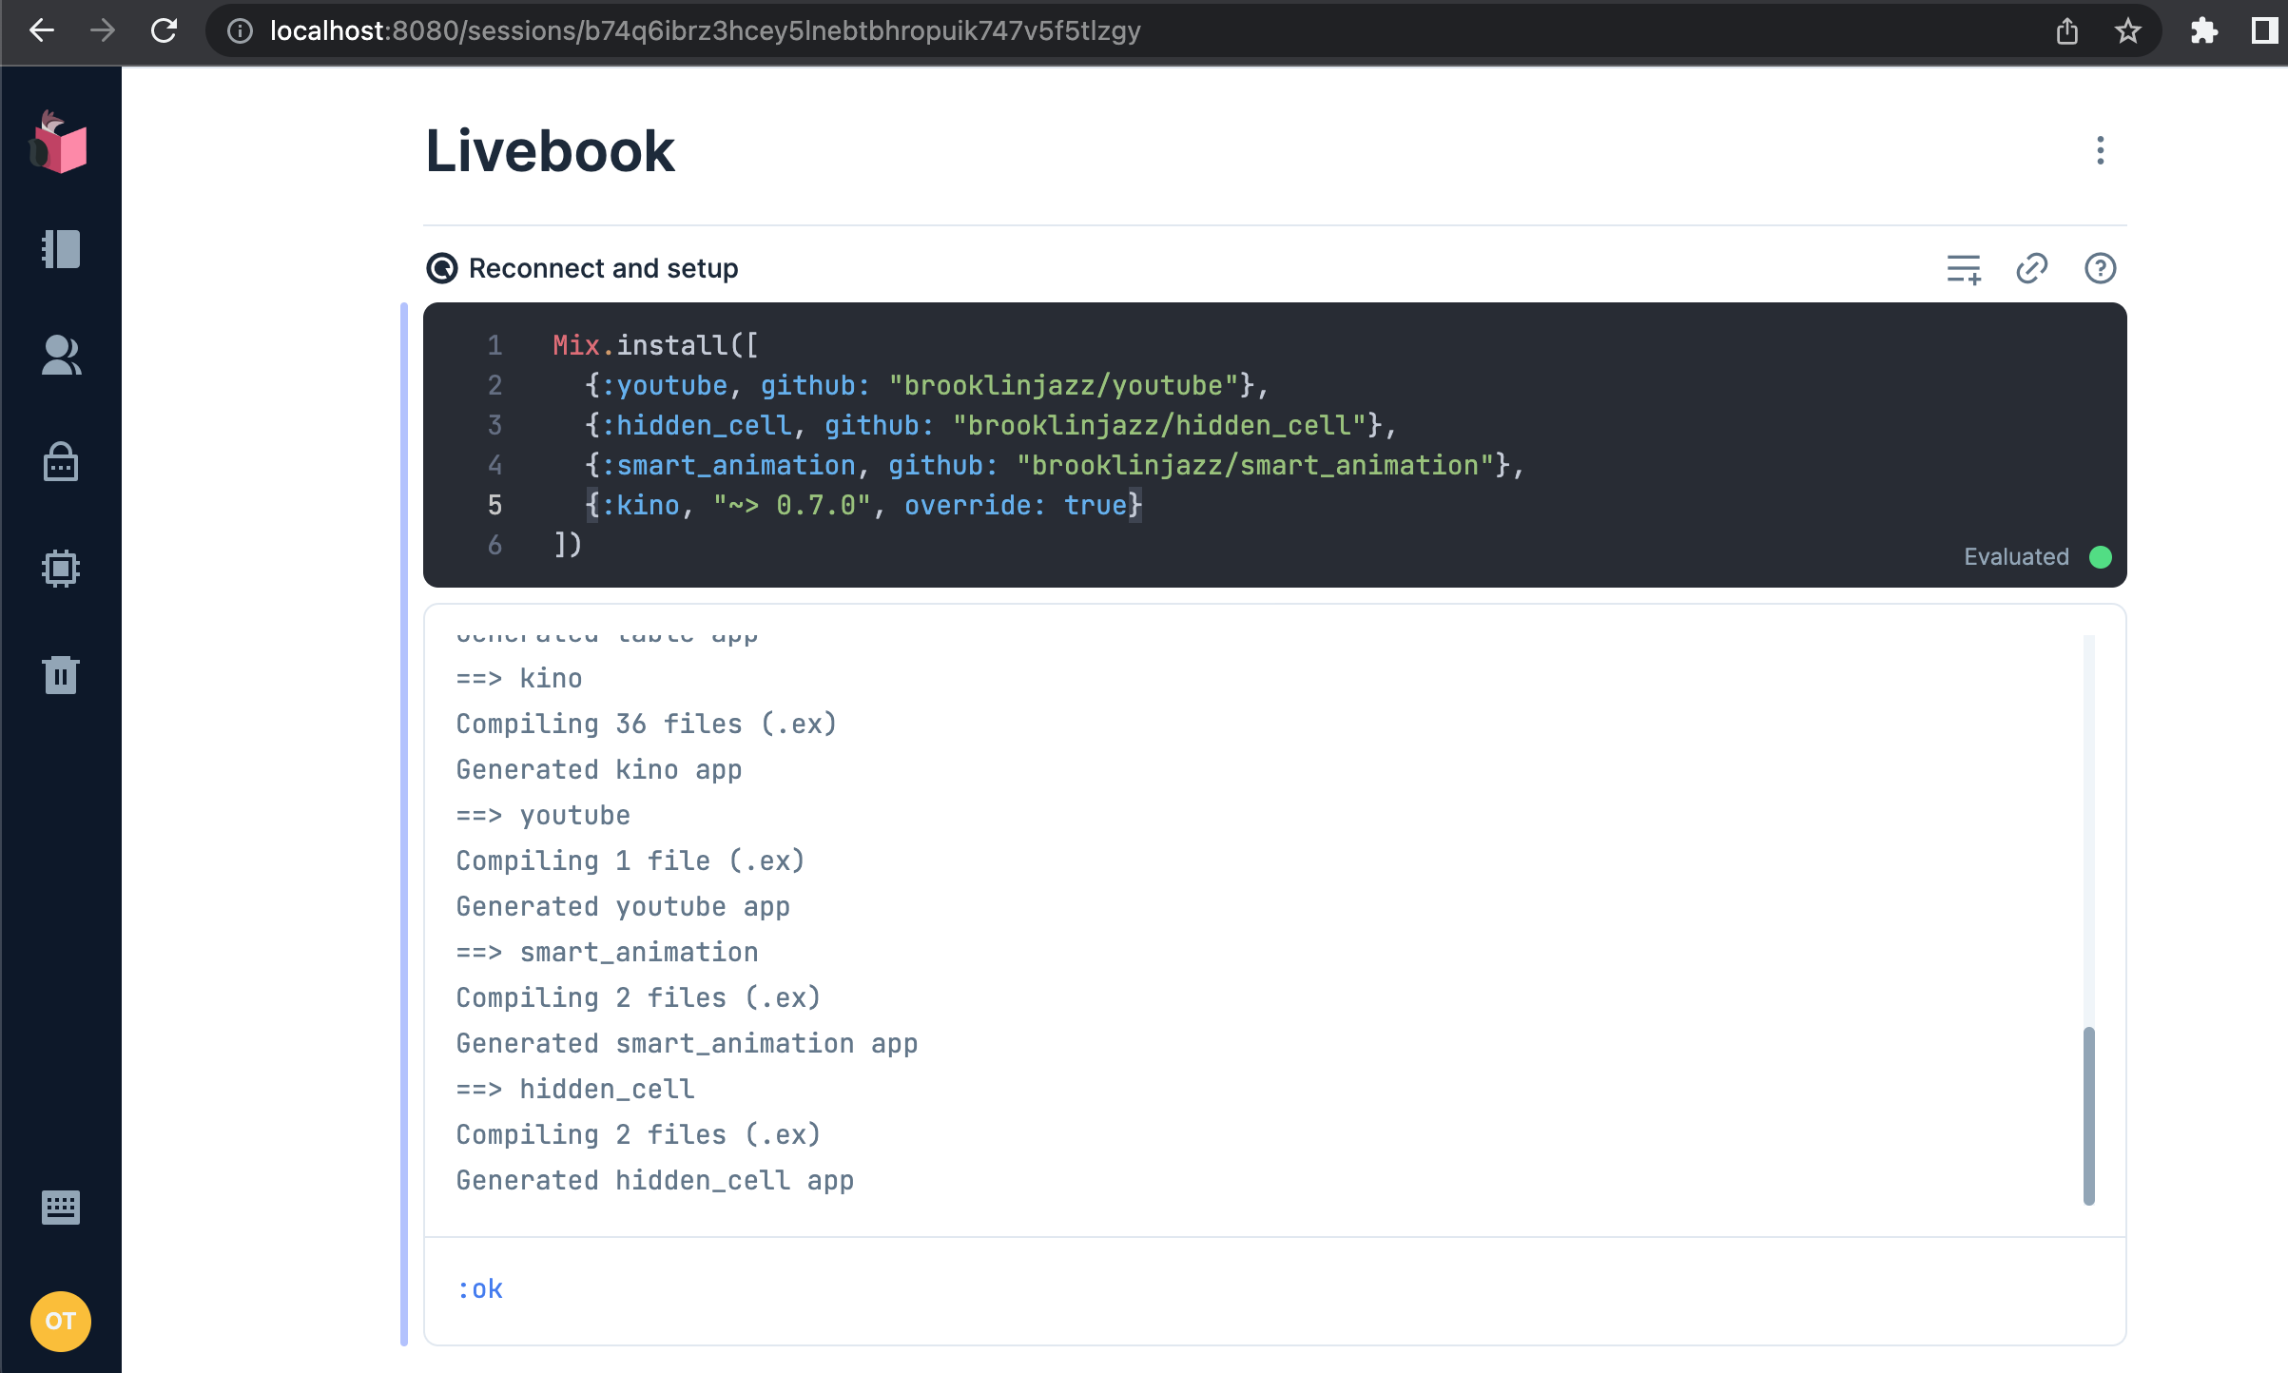Click the green Evaluated status indicator

pos(2099,556)
